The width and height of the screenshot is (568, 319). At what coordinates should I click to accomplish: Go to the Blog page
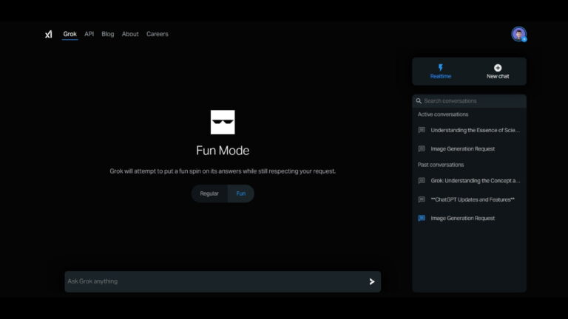[107, 34]
